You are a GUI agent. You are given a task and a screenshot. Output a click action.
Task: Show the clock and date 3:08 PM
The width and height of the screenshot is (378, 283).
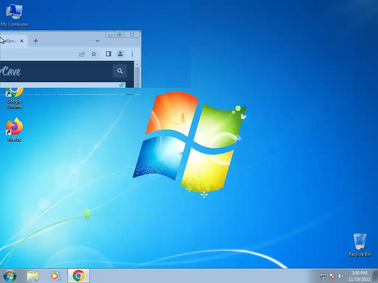[359, 276]
